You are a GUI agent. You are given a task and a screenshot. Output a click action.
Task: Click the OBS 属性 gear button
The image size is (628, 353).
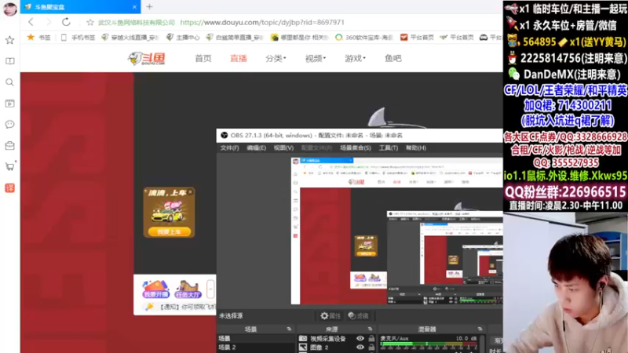(330, 316)
